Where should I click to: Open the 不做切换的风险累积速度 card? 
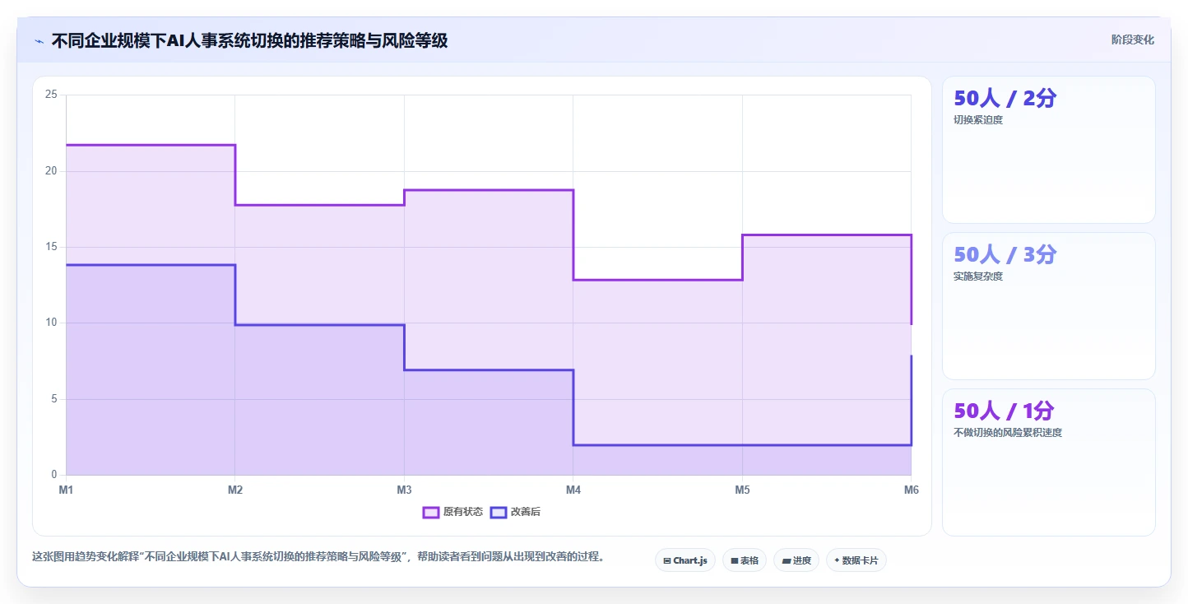click(x=1049, y=462)
